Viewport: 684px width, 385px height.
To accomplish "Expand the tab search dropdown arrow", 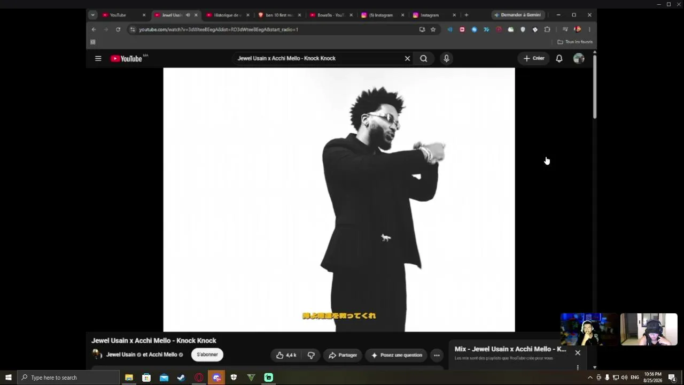I will coord(93,15).
